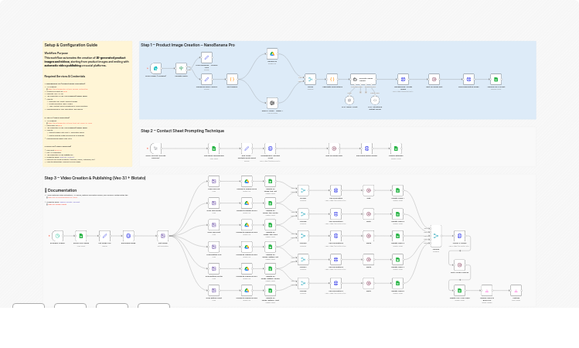
Task: Click the last Google Sheets node in Step 1
Action: [496, 79]
